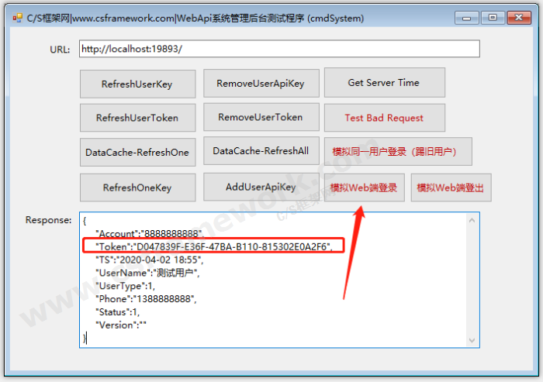
Task: Click the Response scrollbar down arrow
Action: point(472,339)
